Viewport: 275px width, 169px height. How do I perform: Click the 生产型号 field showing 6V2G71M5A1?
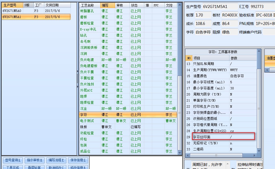[x=220, y=7]
